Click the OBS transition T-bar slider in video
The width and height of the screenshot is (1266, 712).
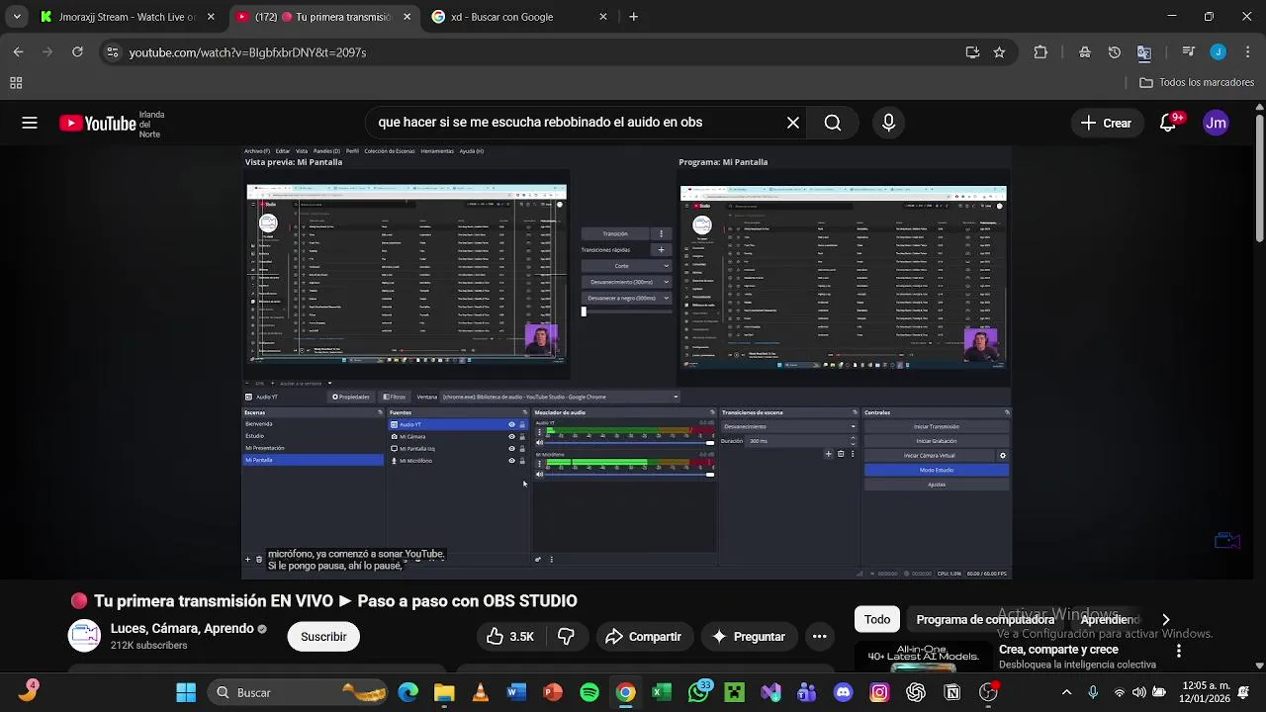[x=625, y=311]
